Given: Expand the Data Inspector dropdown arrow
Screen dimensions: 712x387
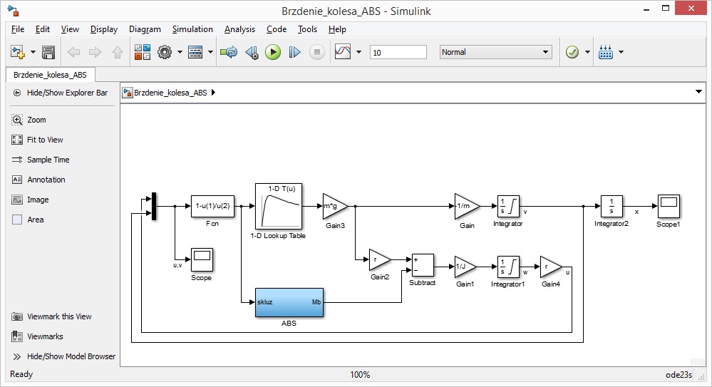Looking at the screenshot, I should 358,52.
